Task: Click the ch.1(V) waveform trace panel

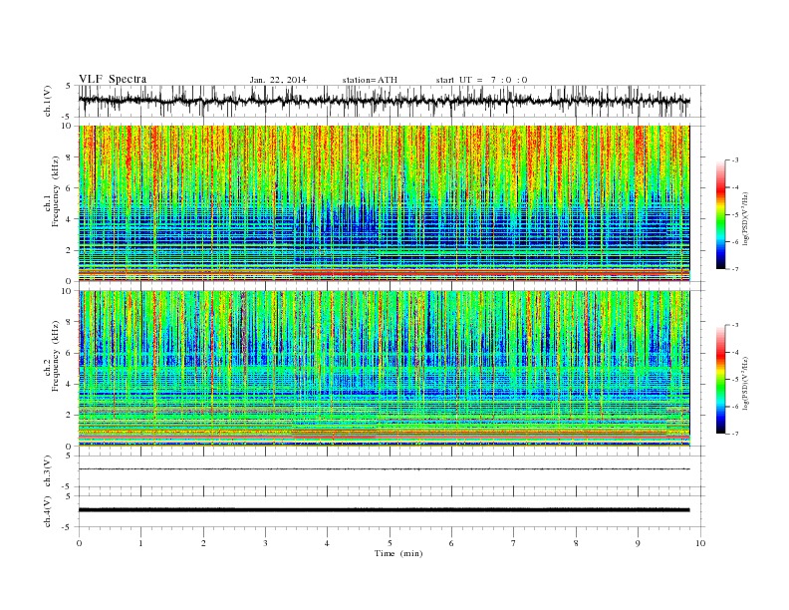Action: tap(391, 101)
